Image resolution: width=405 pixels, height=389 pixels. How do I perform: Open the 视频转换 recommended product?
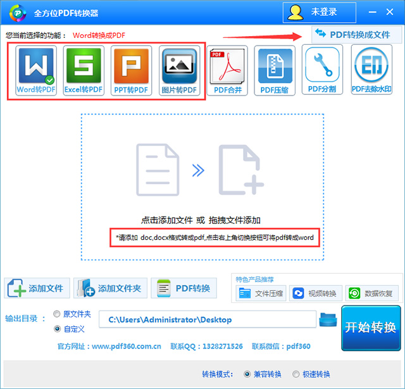pyautogui.click(x=316, y=293)
